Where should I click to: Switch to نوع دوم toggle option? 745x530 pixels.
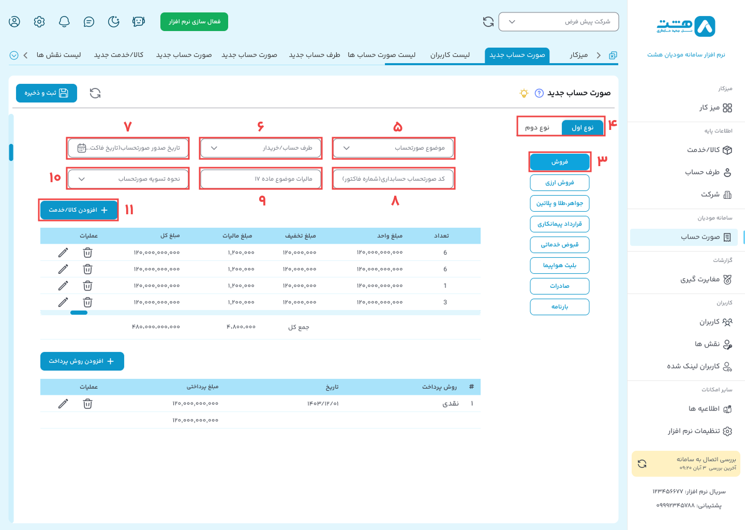[x=538, y=127]
